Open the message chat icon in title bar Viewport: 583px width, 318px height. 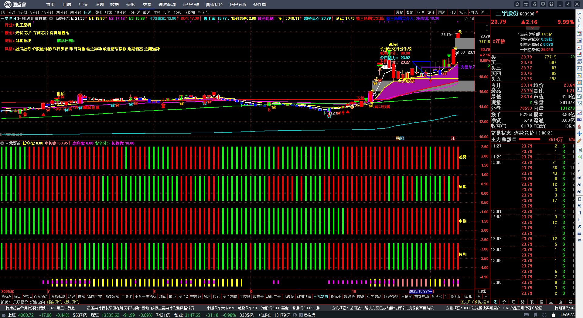[x=517, y=4]
